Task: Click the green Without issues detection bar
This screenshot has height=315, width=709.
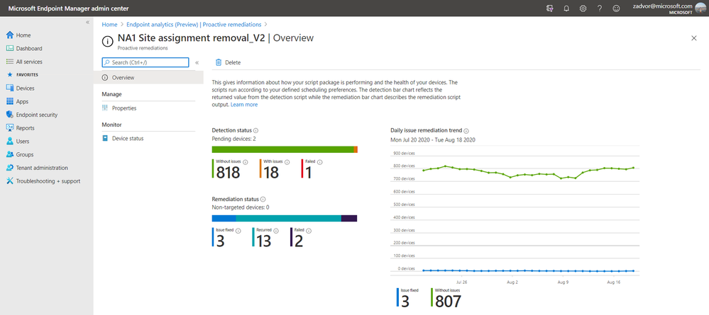Action: coord(282,149)
